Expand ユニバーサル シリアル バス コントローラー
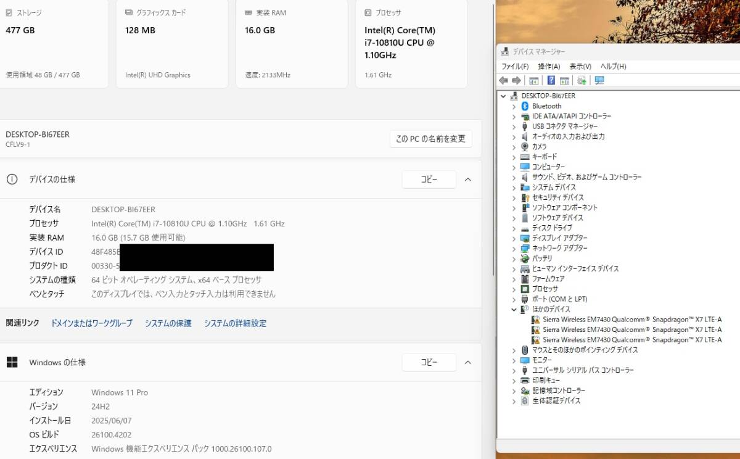The height and width of the screenshot is (459, 740). tap(514, 371)
